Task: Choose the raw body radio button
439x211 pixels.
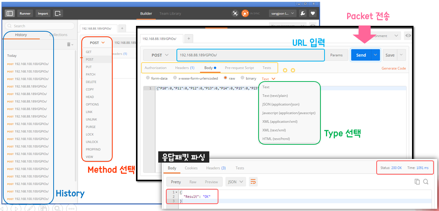Action: [225, 78]
